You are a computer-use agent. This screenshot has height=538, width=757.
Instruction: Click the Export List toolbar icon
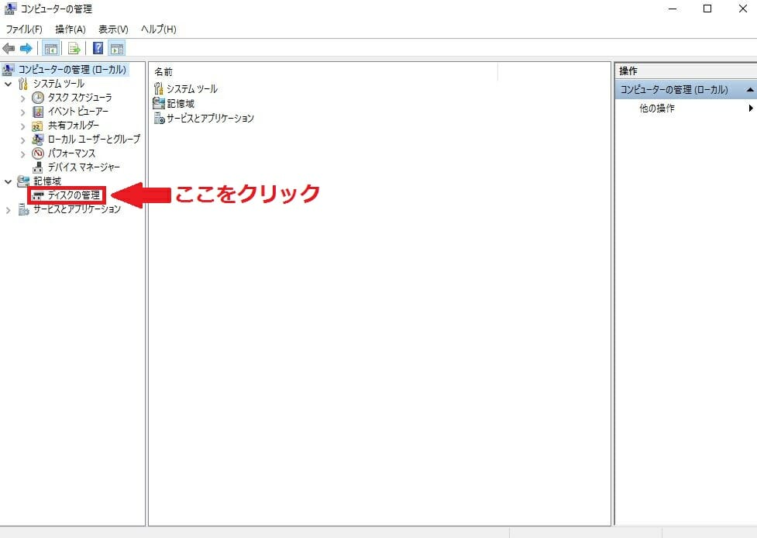[x=74, y=48]
